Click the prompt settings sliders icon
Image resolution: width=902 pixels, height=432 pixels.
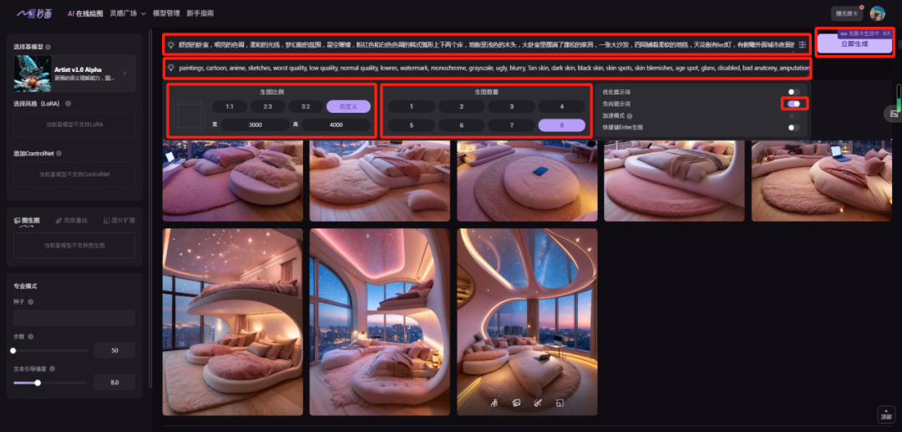803,45
